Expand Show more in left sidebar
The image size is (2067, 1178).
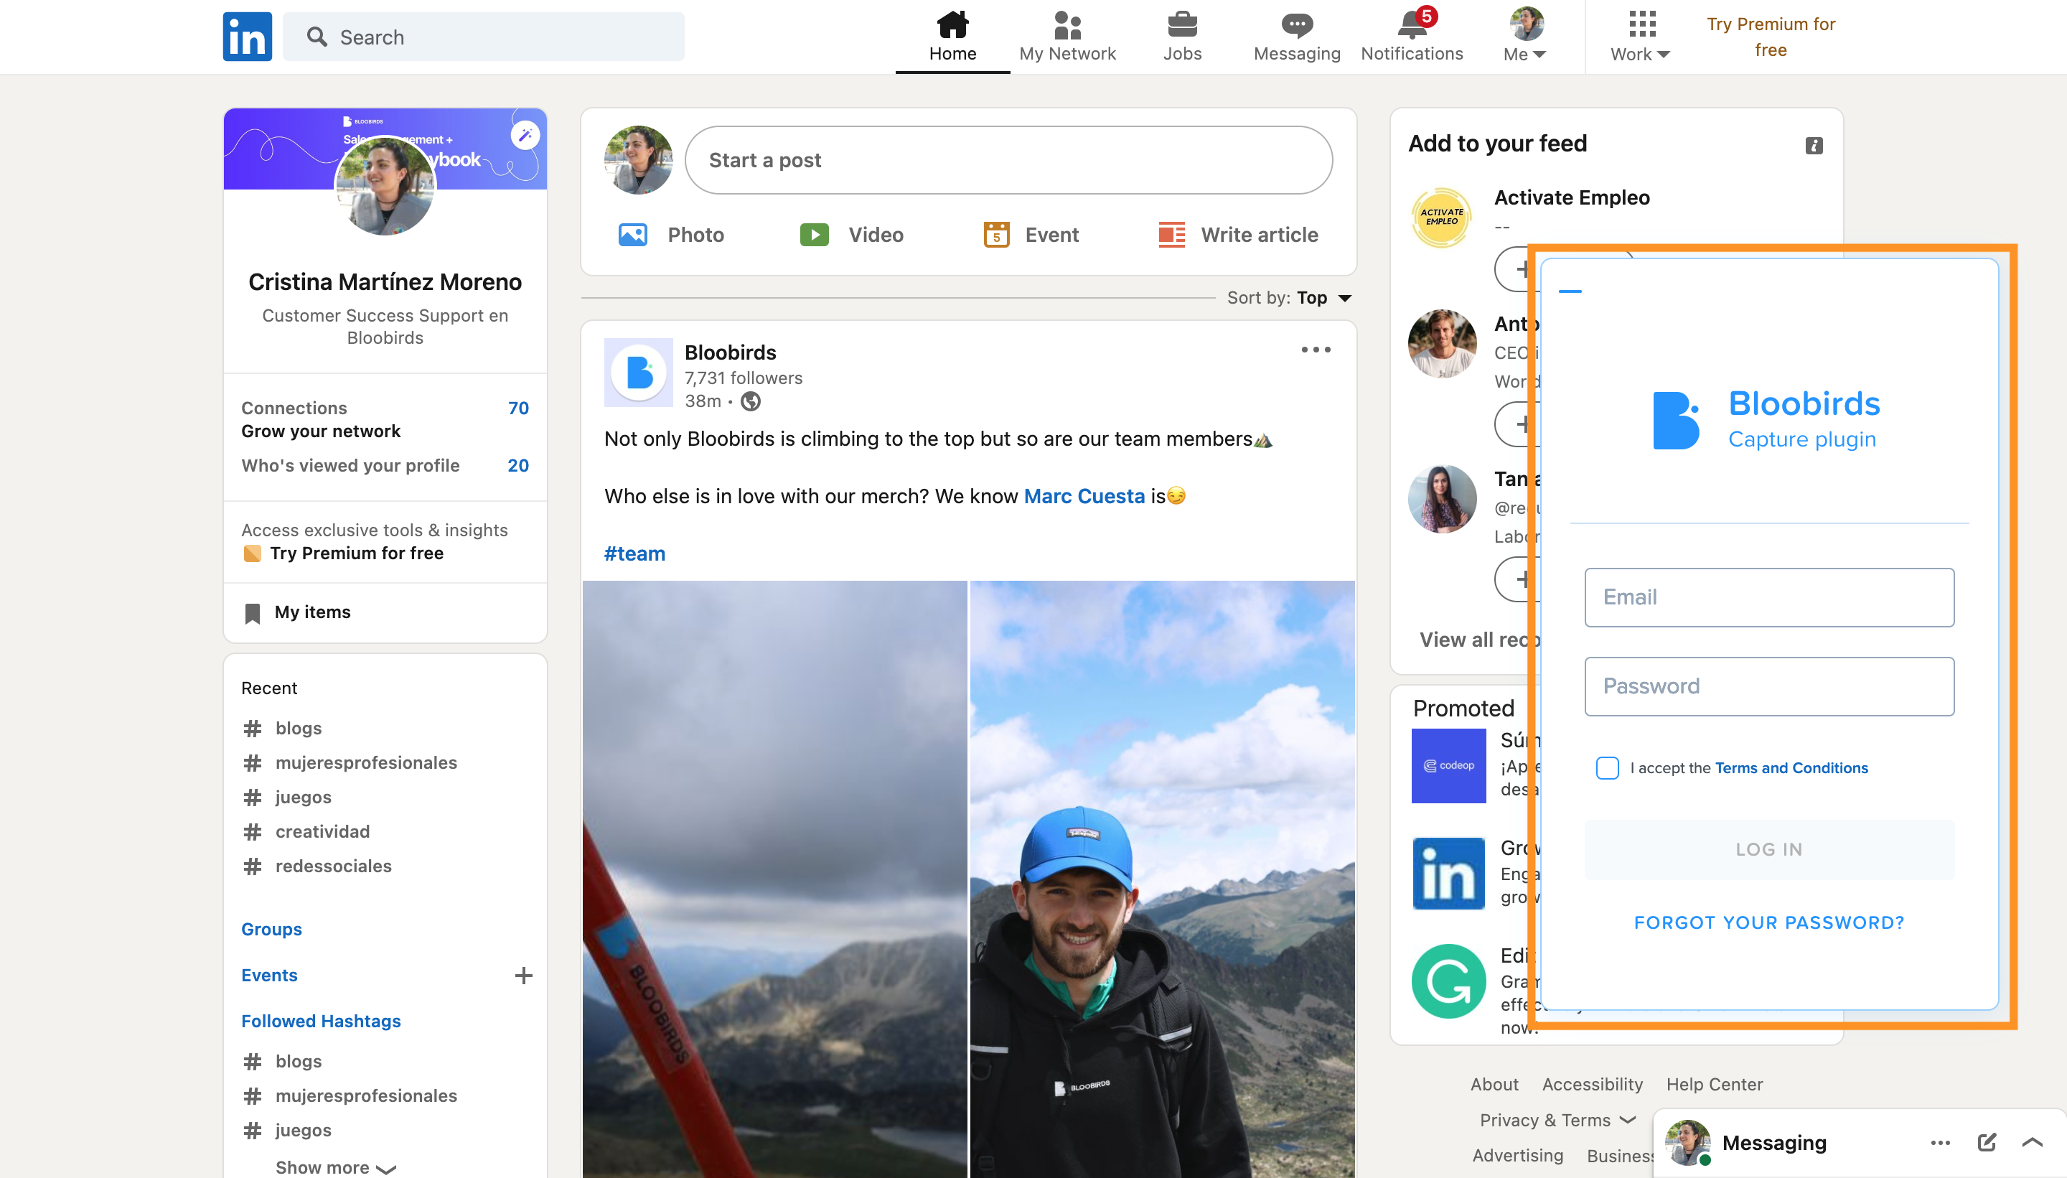tap(334, 1167)
